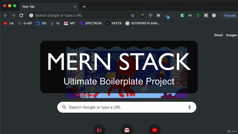Open the SPECTRUM bookmark
Viewport: 238px width, 134px height.
click(90, 23)
